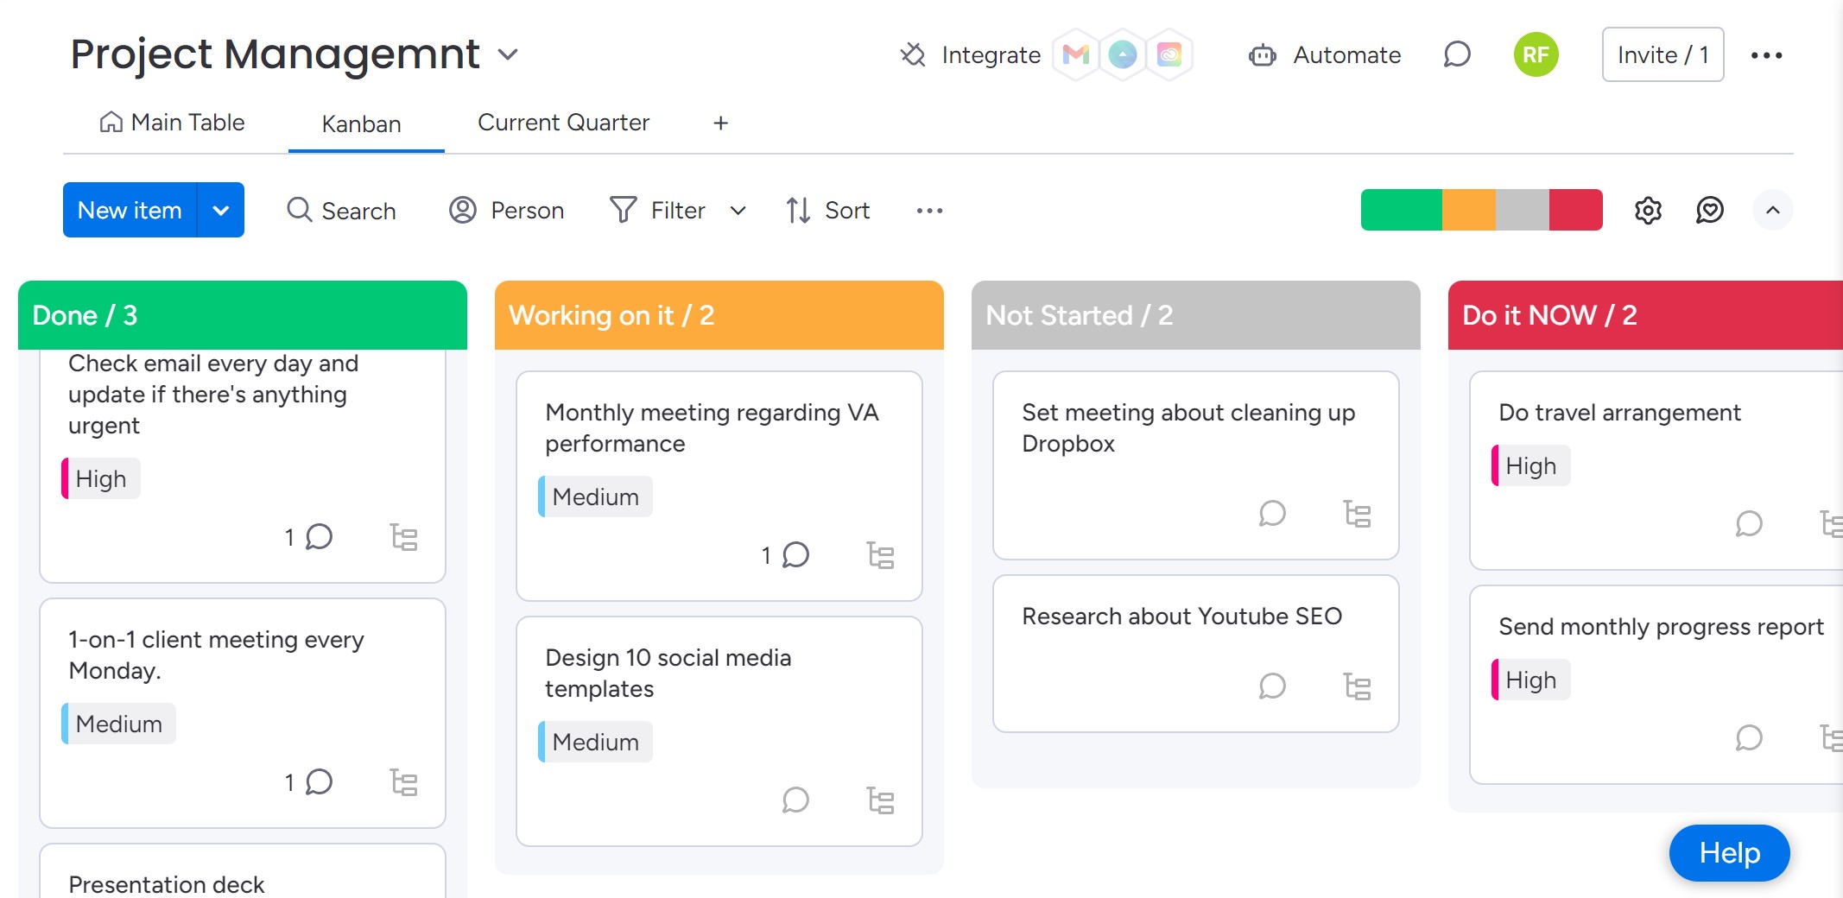Click the Invite / 1 button
Viewport: 1843px width, 898px height.
click(x=1662, y=55)
